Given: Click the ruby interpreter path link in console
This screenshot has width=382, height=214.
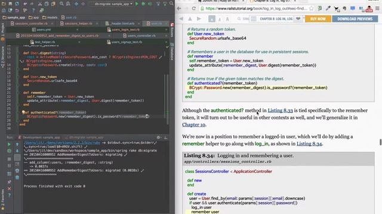Looking at the screenshot, I should [x=62, y=143].
